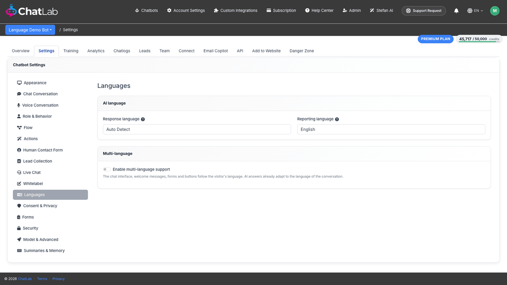
Task: Click the credits usage progress bar
Action: coord(479,42)
